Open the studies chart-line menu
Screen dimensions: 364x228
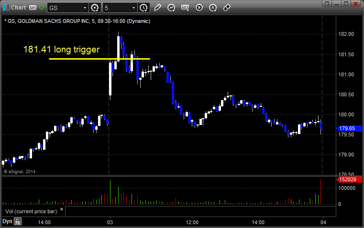(x=171, y=8)
